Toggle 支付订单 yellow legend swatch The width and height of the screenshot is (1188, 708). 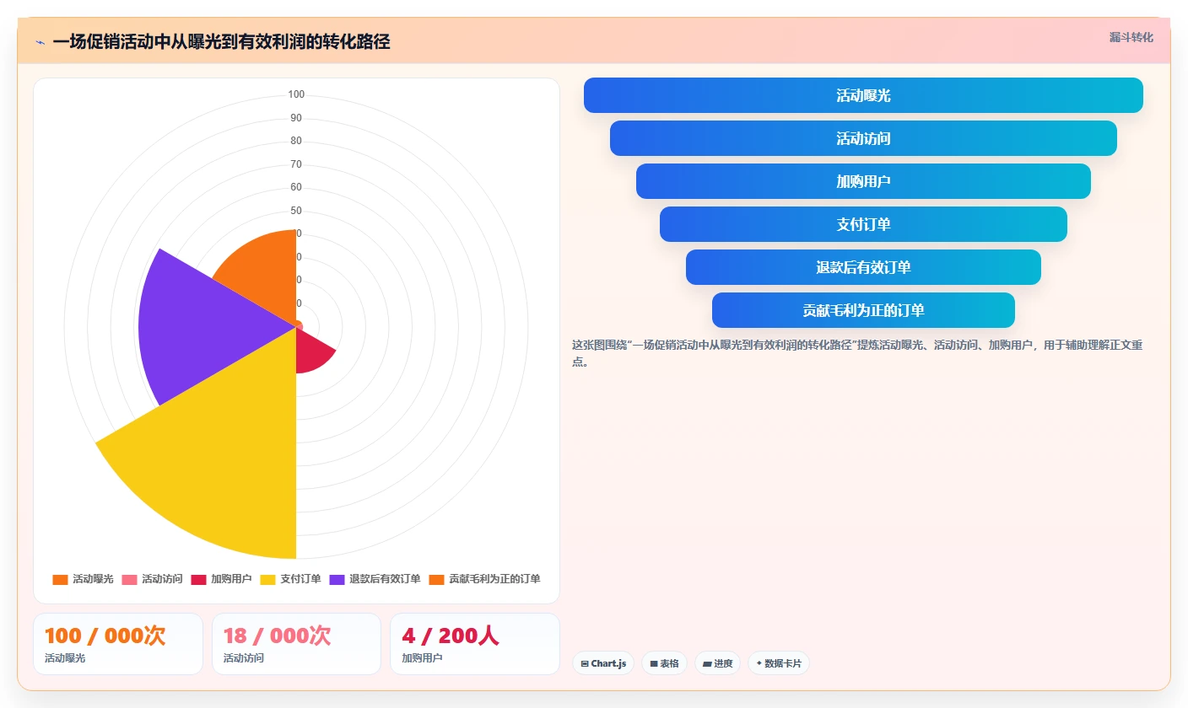click(267, 579)
